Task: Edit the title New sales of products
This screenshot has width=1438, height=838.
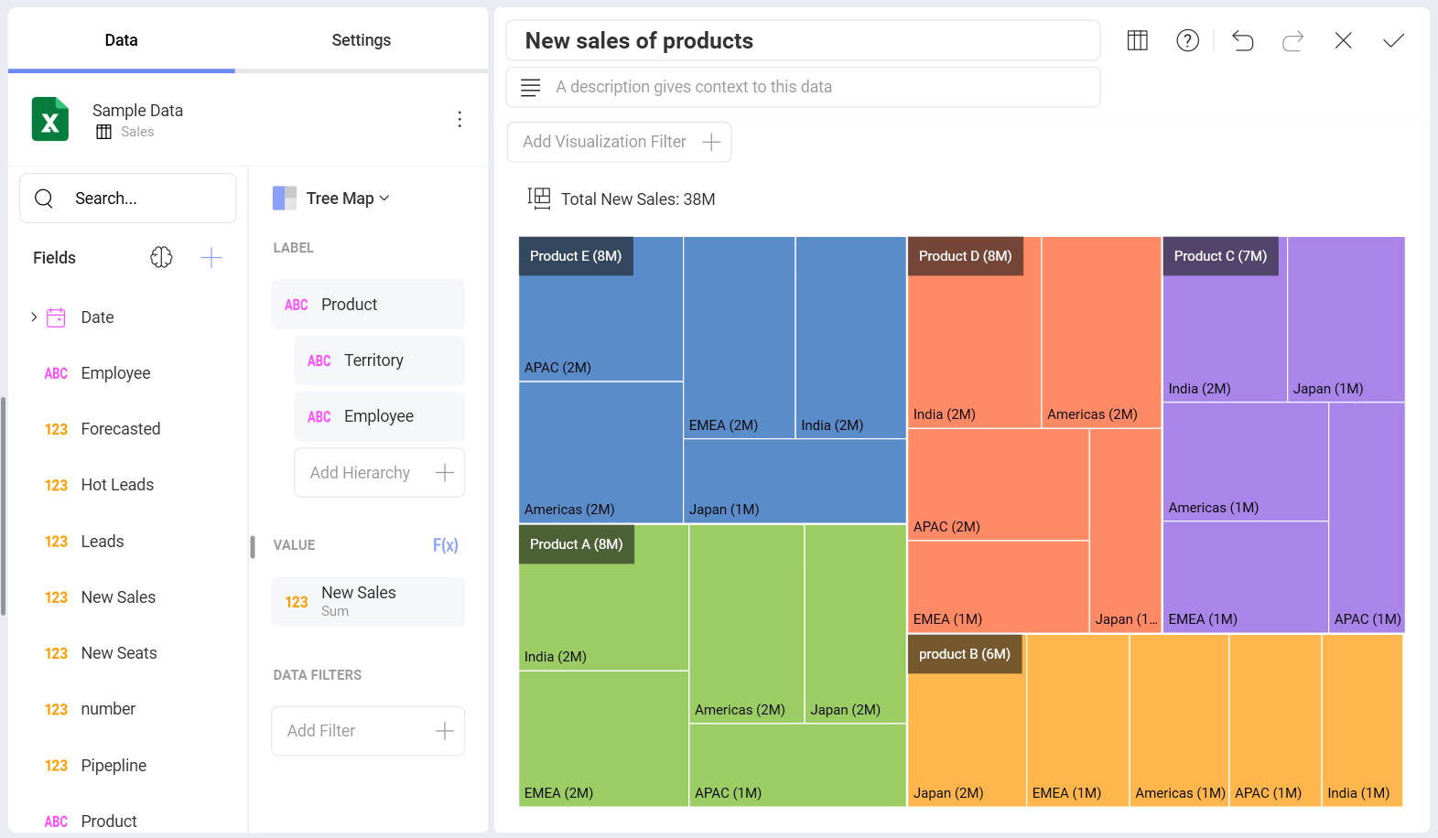Action: (803, 40)
